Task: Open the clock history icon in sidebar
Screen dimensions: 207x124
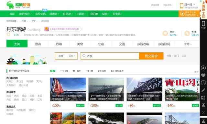Action: coord(203,83)
